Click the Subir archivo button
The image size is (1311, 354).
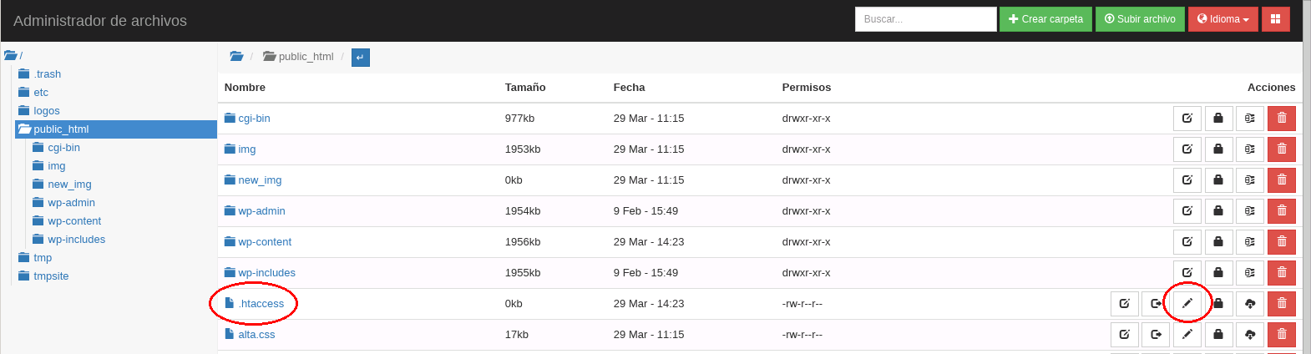click(1140, 19)
